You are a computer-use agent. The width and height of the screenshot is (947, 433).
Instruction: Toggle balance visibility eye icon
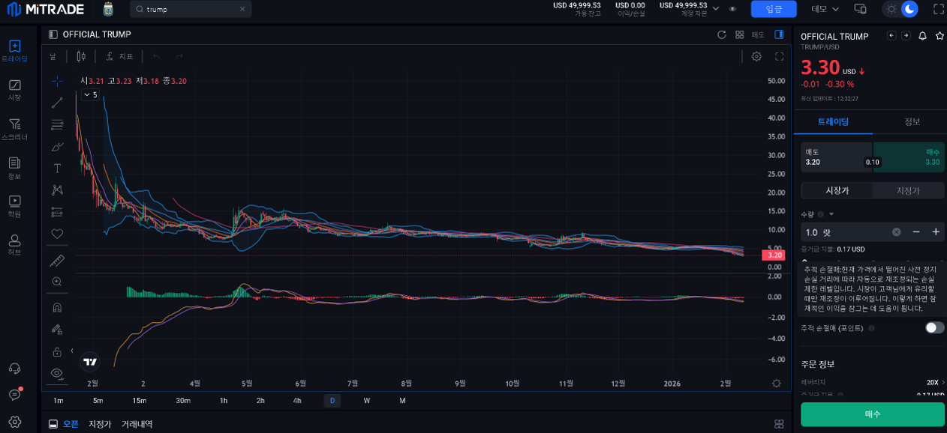click(x=732, y=9)
